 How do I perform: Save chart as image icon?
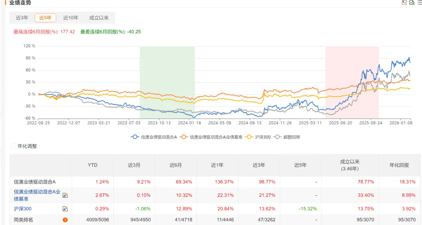404,2
